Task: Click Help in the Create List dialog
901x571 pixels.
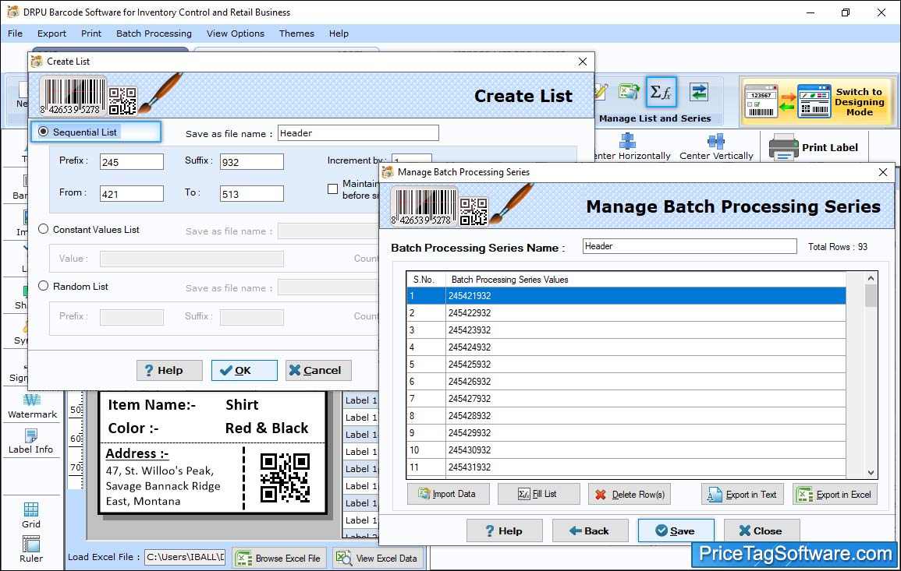Action: point(169,370)
